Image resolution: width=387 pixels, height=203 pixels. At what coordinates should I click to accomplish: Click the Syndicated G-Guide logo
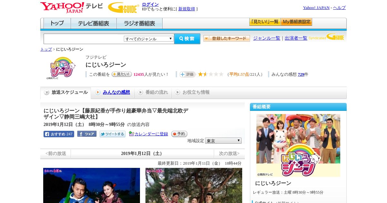tap(326, 37)
